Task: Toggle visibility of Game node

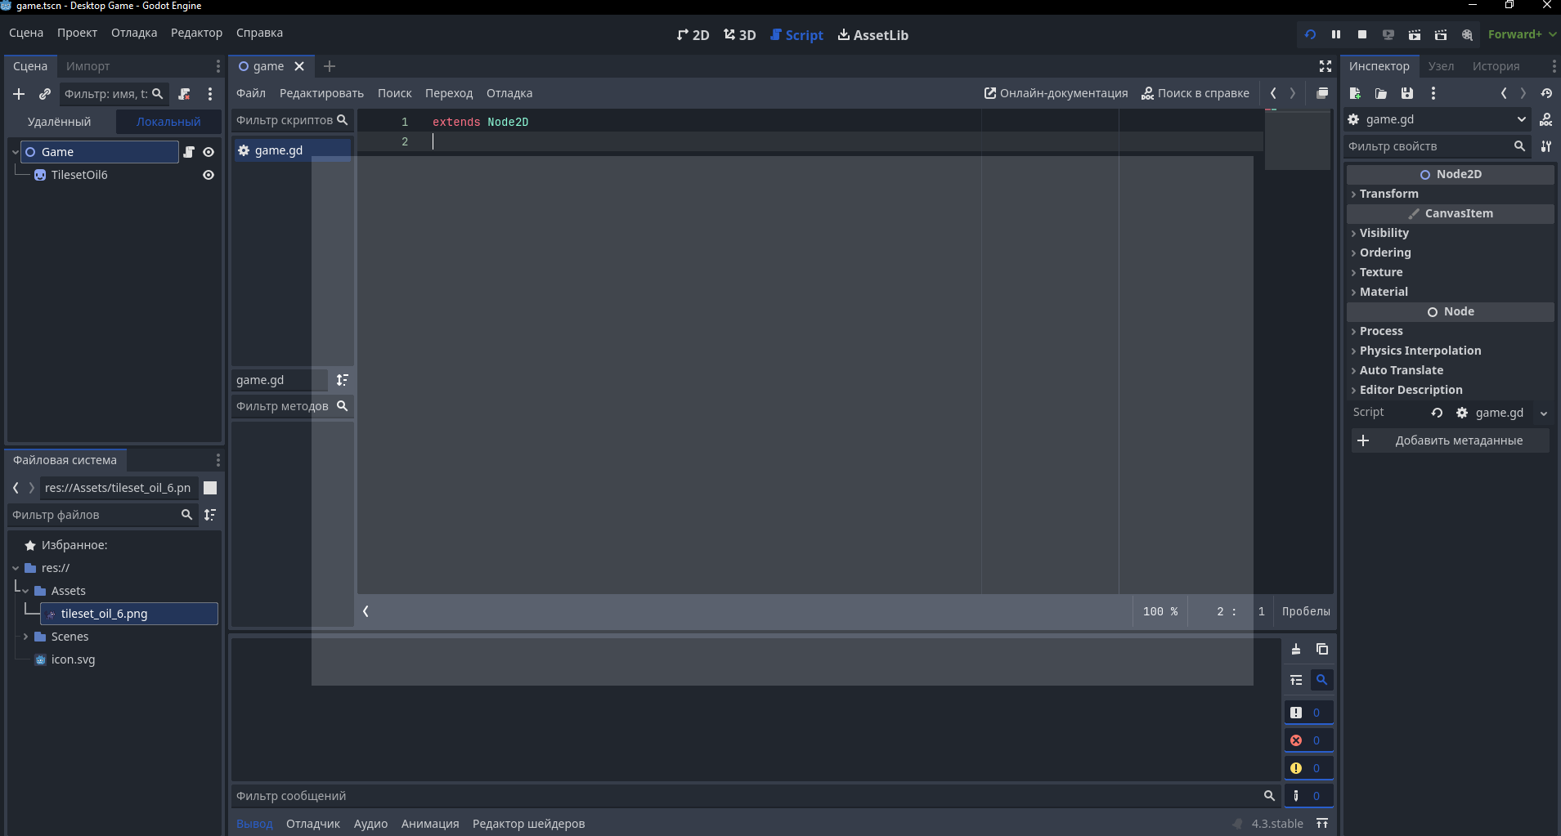Action: coord(209,152)
